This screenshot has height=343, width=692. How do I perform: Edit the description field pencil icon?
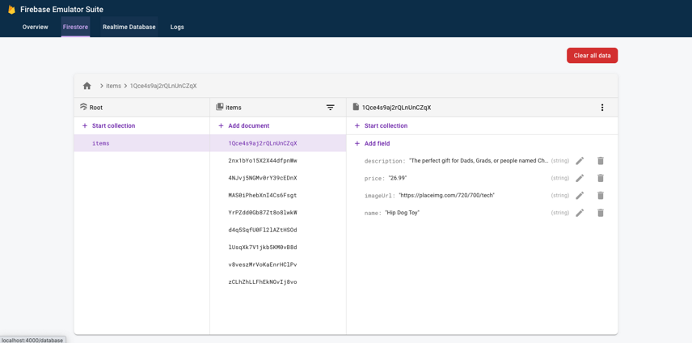click(580, 161)
